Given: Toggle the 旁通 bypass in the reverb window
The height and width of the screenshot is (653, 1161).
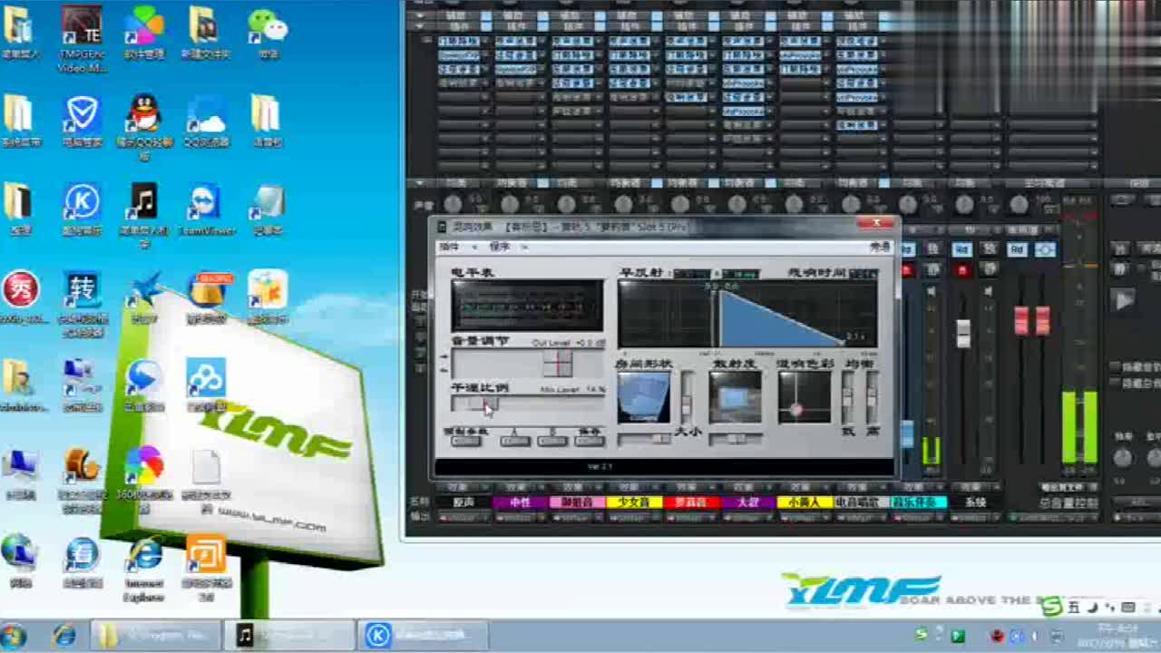Looking at the screenshot, I should pos(880,247).
